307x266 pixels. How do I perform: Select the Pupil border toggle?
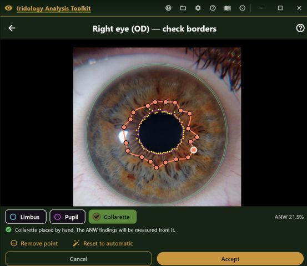[x=68, y=217]
